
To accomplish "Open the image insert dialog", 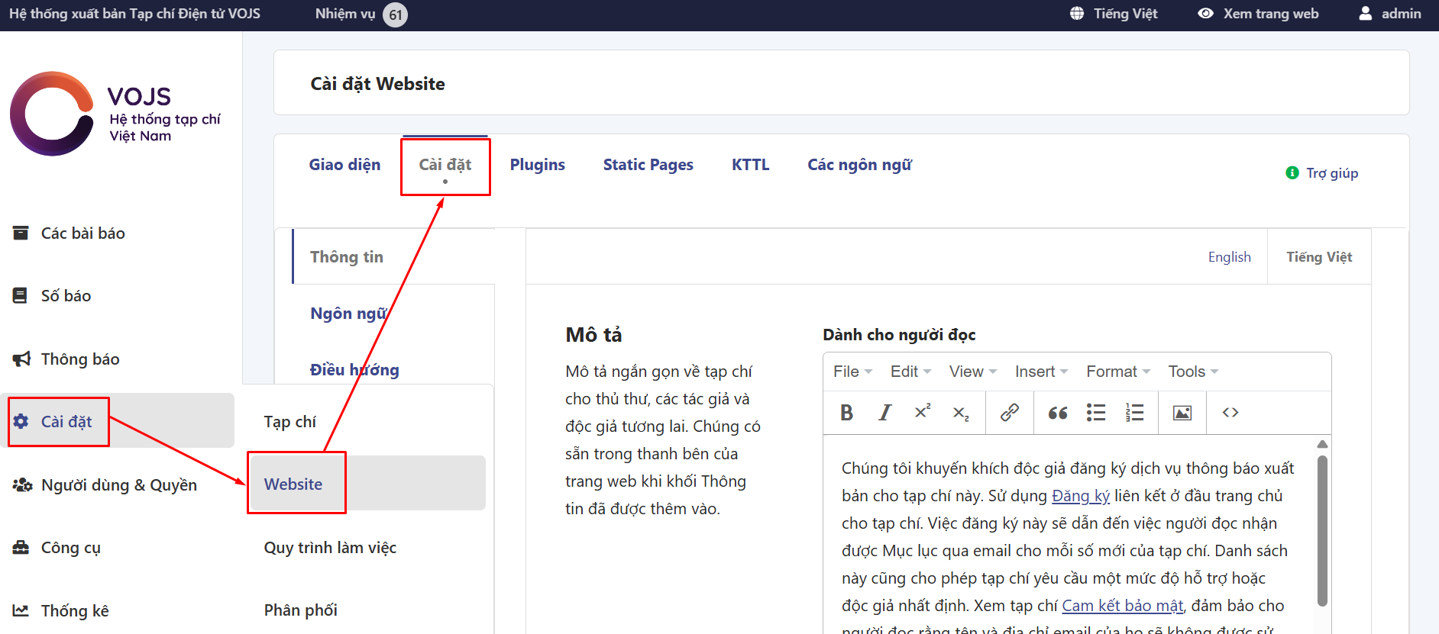I will pos(1182,413).
